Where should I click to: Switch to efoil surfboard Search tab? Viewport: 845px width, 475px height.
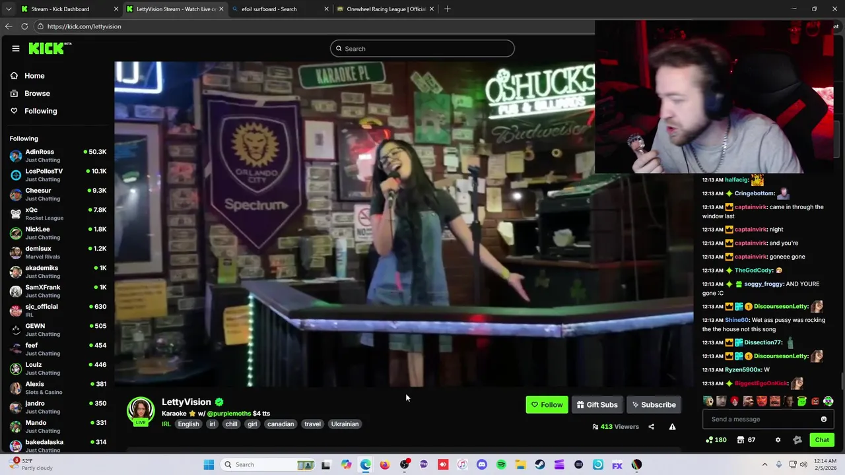point(279,9)
